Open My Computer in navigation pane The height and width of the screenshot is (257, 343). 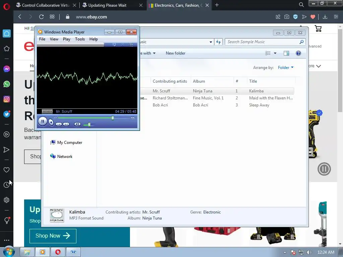[66, 143]
